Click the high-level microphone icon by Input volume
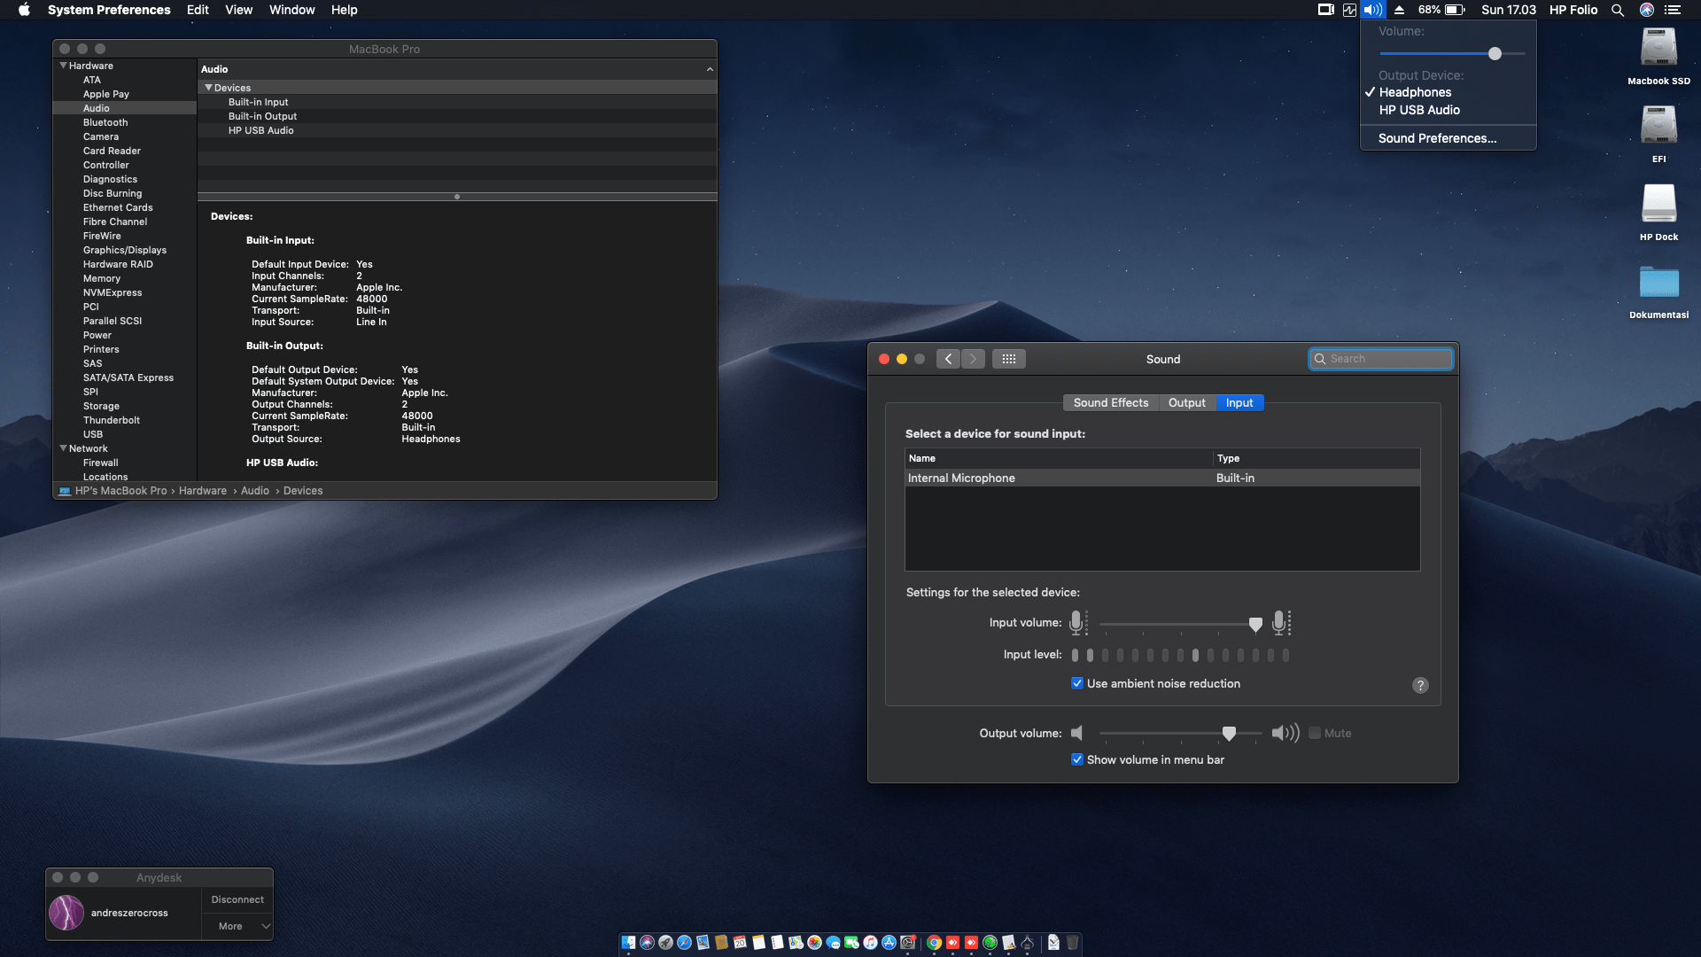This screenshot has width=1701, height=957. pos(1281,623)
